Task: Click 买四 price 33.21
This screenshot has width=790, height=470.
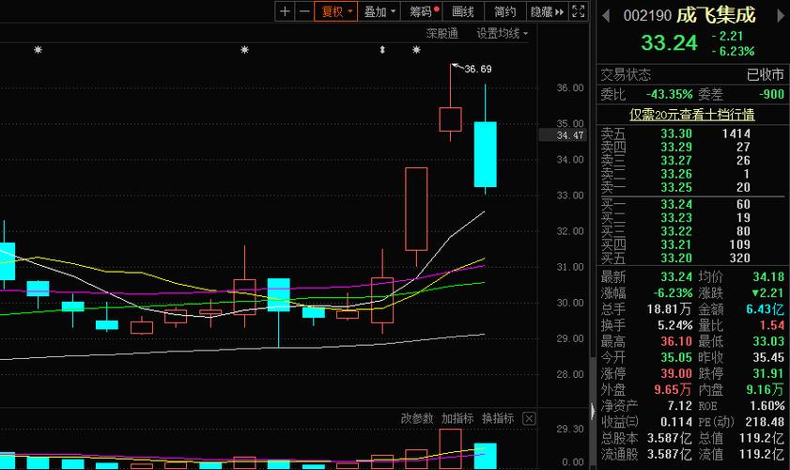Action: [676, 244]
